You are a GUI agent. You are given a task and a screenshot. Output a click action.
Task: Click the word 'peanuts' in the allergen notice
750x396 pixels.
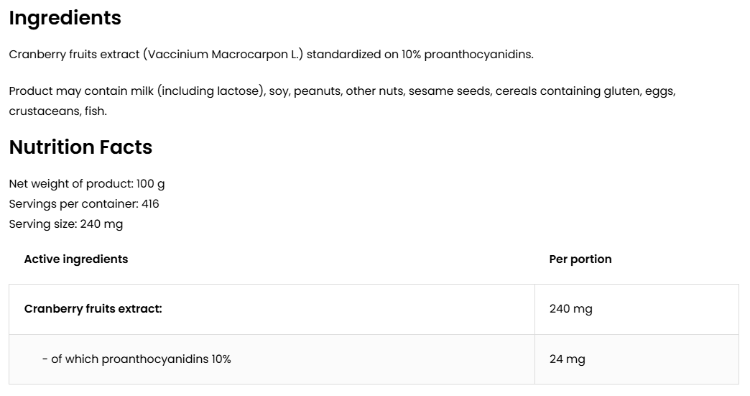coord(316,91)
